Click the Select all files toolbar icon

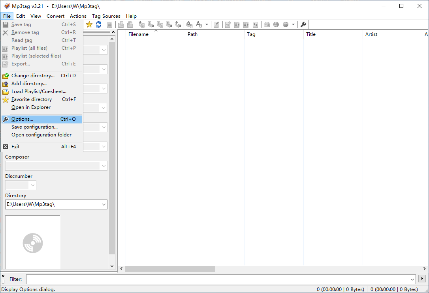tap(109, 24)
